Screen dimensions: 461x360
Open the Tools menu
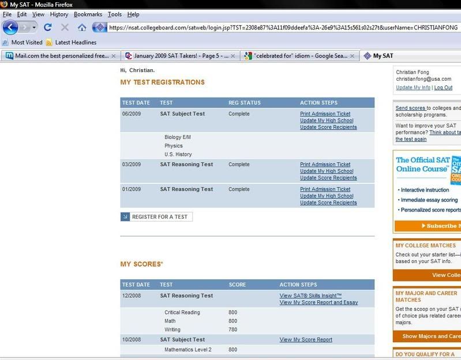115,14
